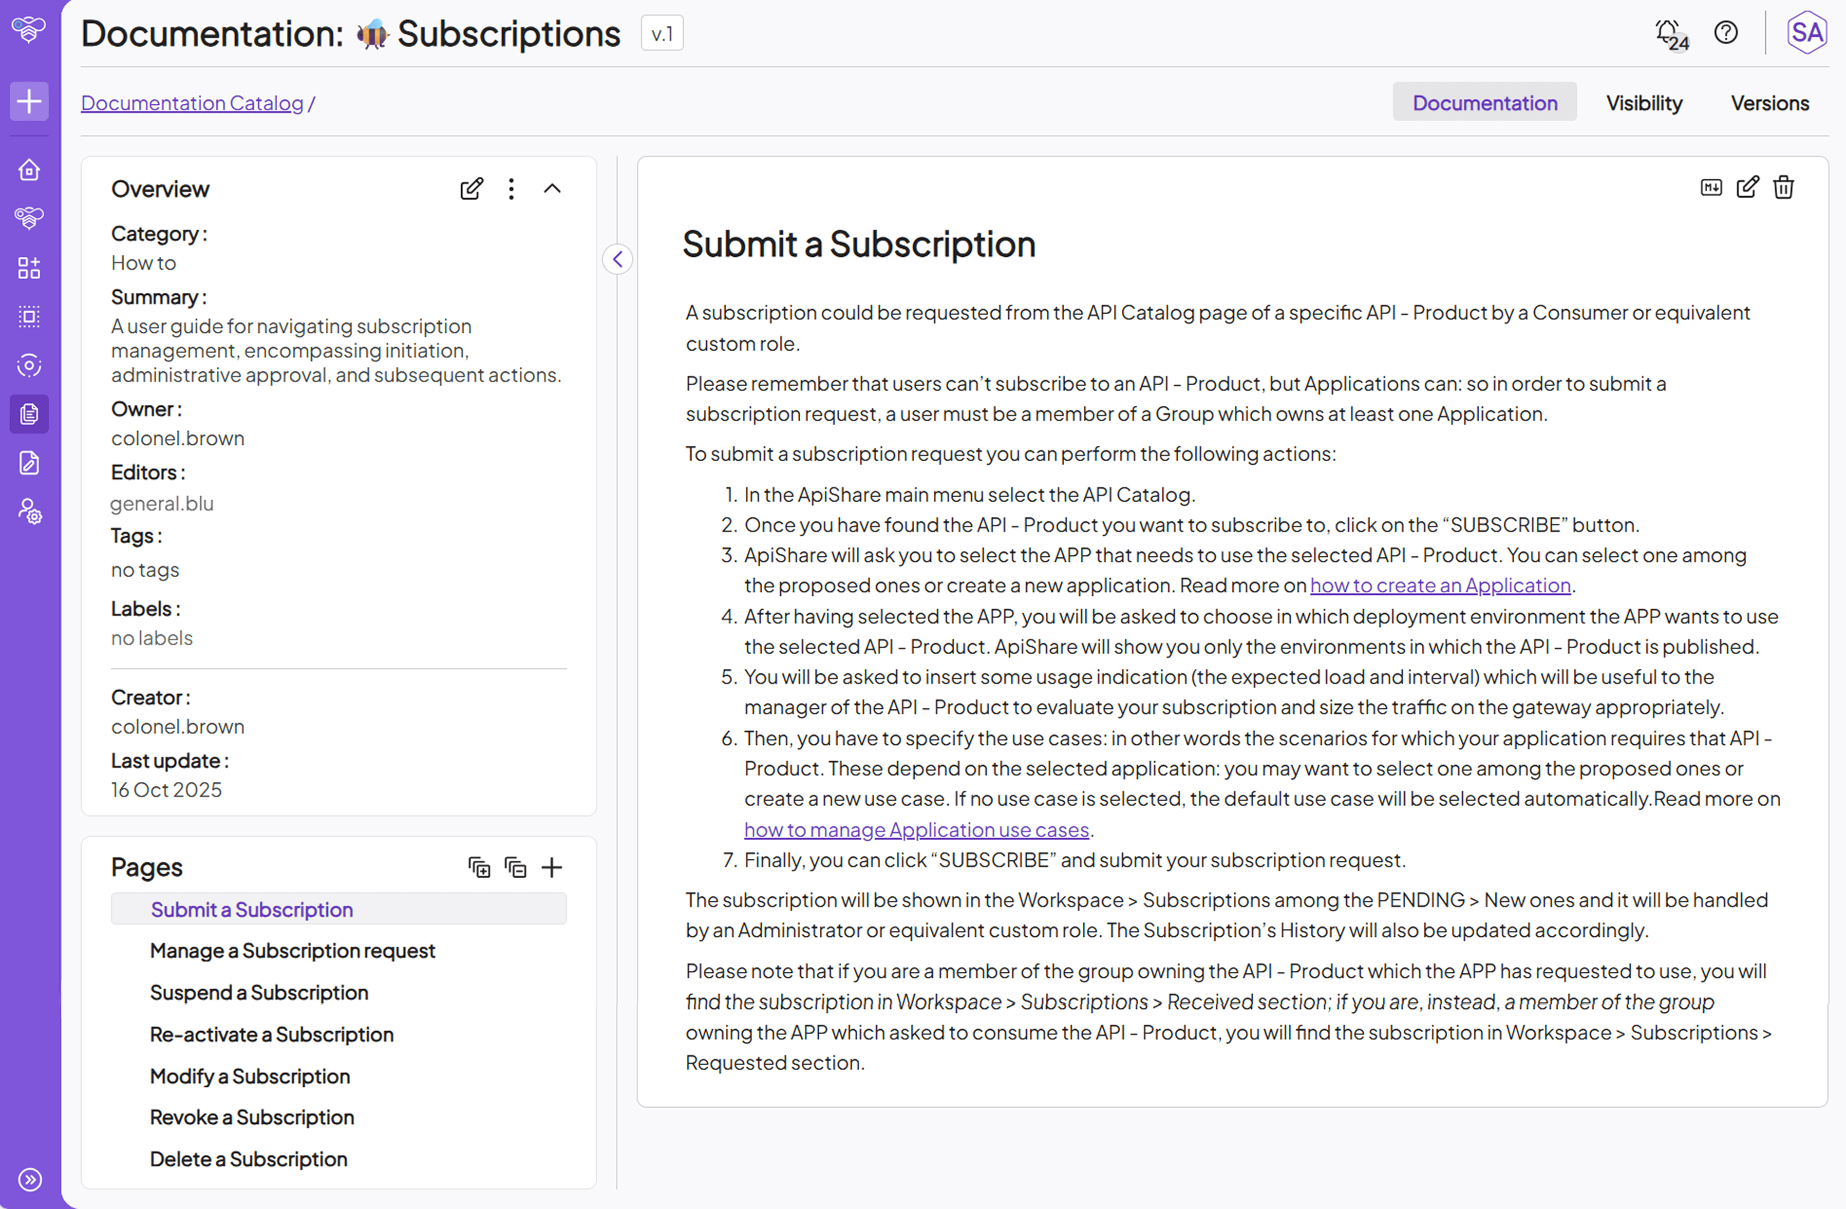Viewport: 1846px width, 1209px height.
Task: Open the SA user avatar menu
Action: (x=1807, y=33)
